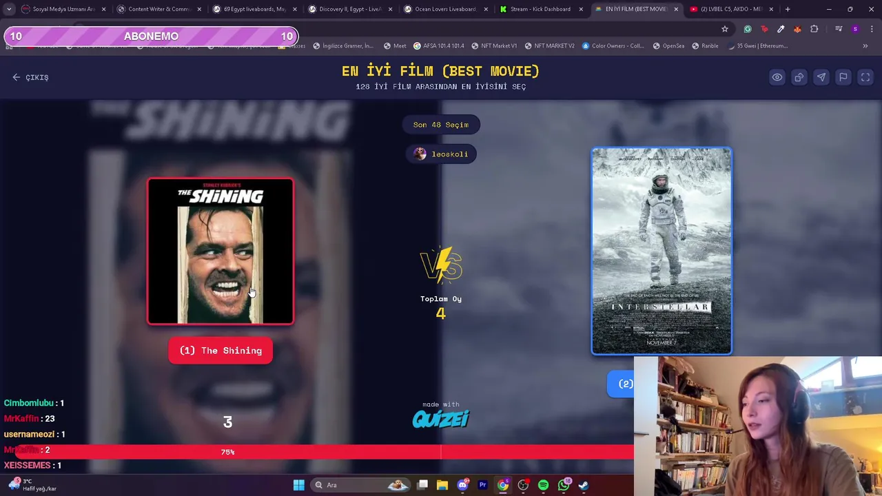Open Discord from the taskbar

[462, 485]
